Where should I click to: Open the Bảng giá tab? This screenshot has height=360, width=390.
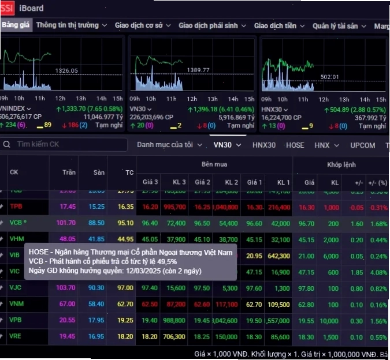pos(16,25)
